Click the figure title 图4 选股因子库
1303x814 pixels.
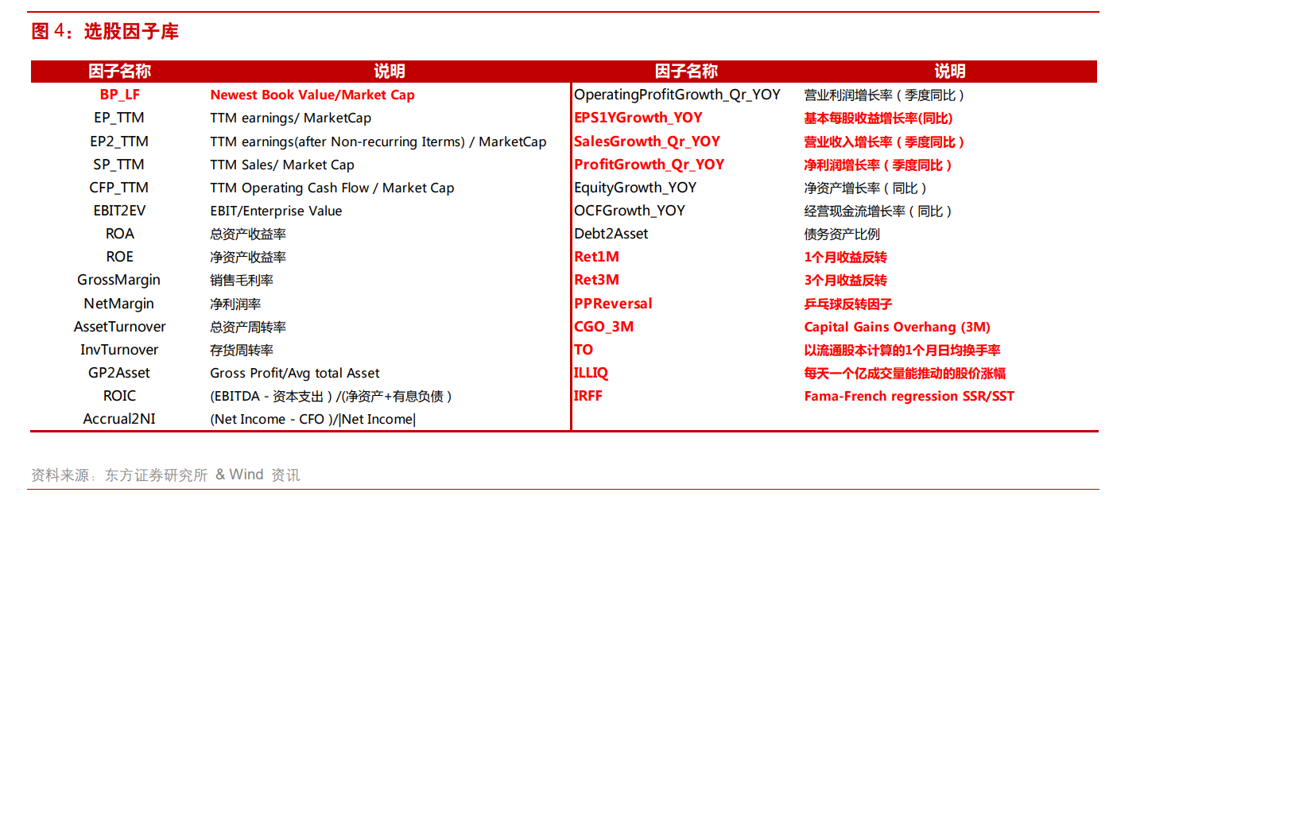click(x=105, y=32)
